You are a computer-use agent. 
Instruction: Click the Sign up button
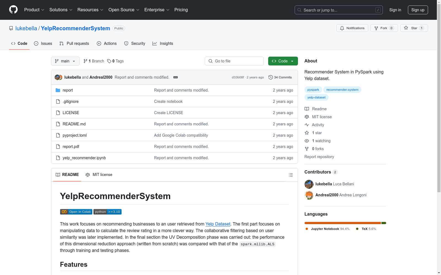(418, 10)
